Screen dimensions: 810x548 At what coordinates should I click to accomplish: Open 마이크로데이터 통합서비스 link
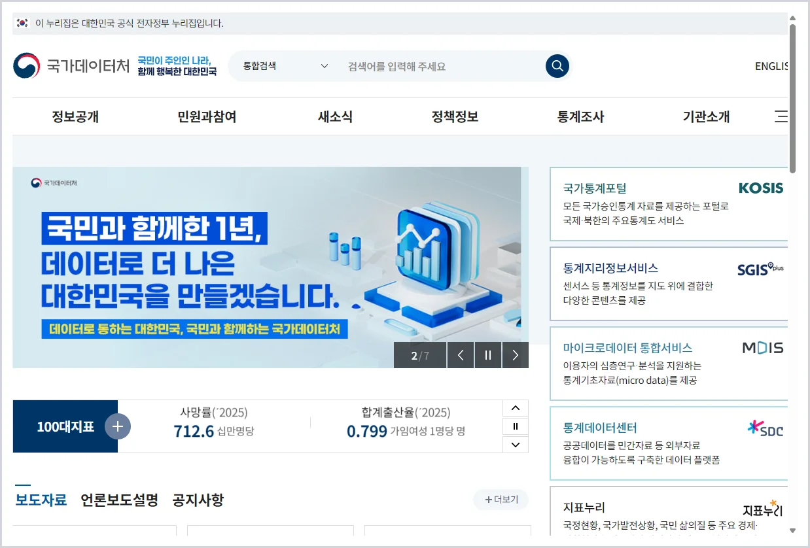click(627, 348)
